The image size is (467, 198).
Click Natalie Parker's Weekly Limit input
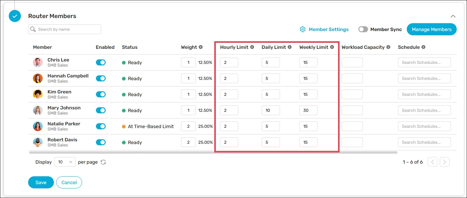pyautogui.click(x=308, y=126)
